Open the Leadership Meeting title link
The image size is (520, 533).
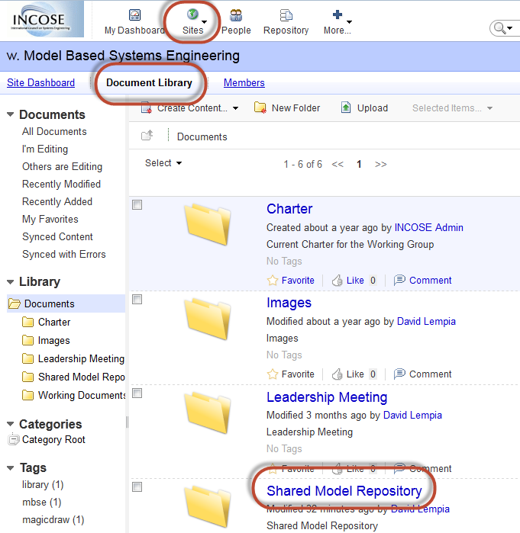[327, 397]
